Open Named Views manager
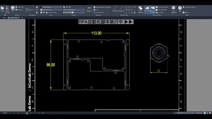The image size is (212, 119). tap(51, 13)
